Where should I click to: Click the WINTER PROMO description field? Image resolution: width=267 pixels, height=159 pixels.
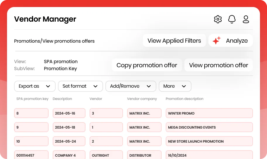pos(209,113)
